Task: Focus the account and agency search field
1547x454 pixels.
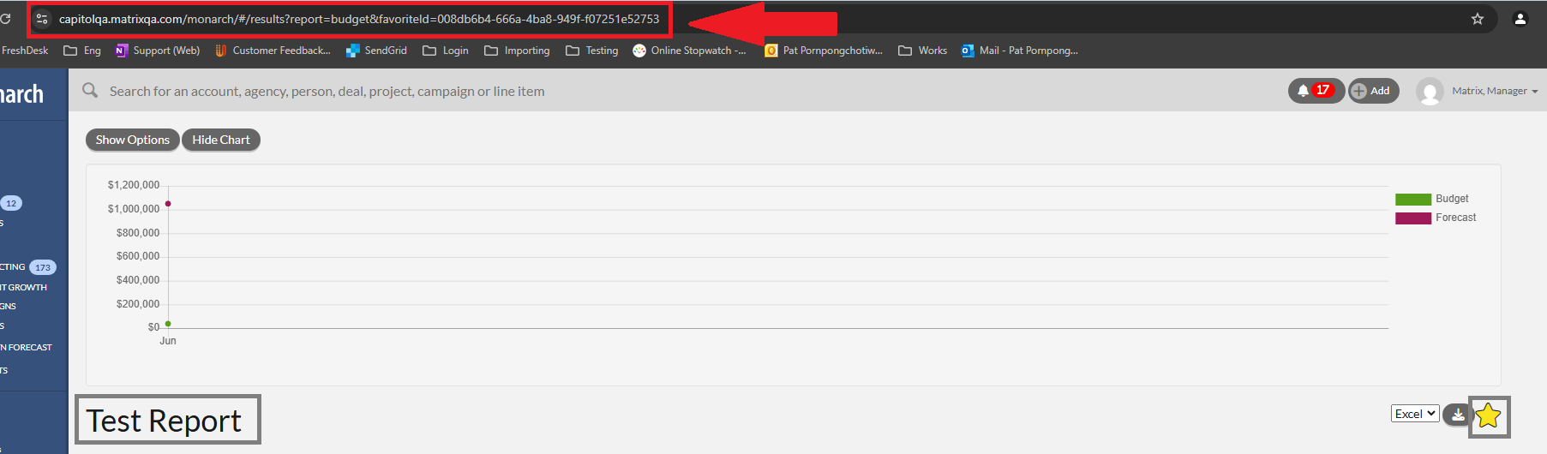Action: [327, 92]
